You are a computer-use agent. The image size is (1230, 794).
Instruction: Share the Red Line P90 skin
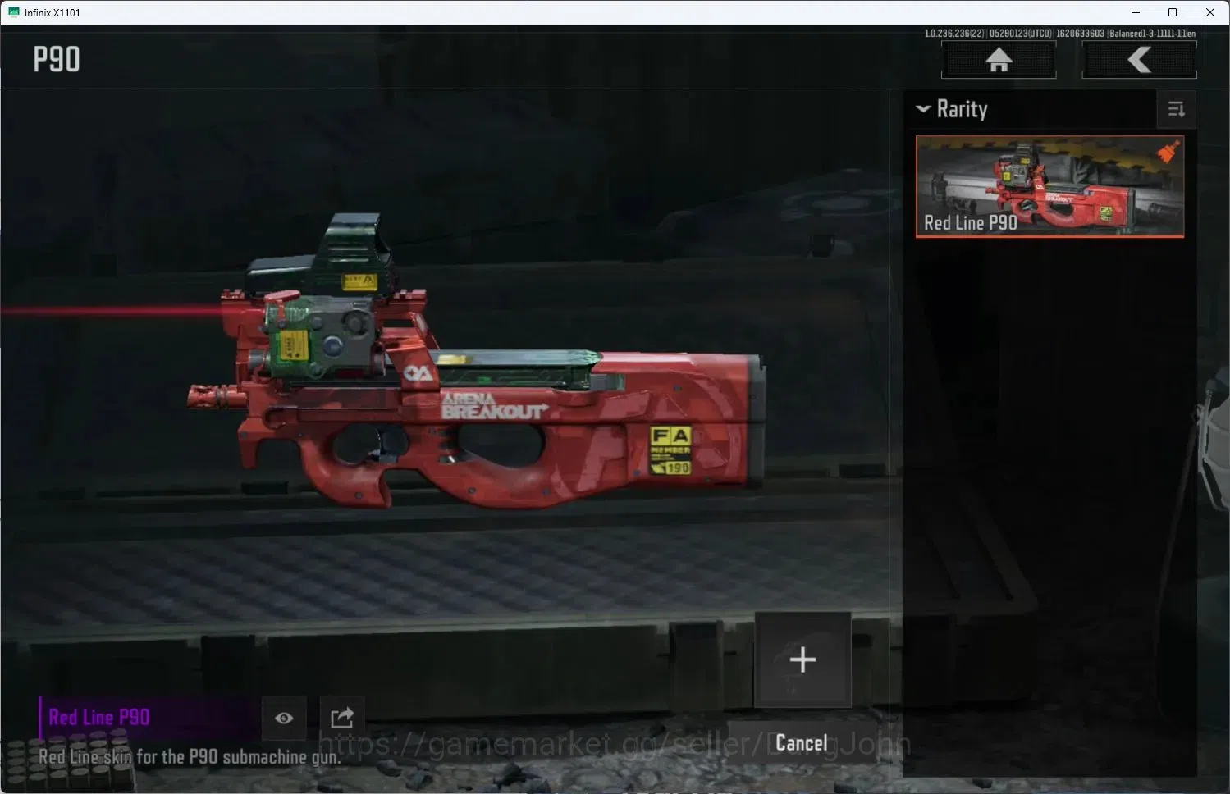(x=342, y=718)
